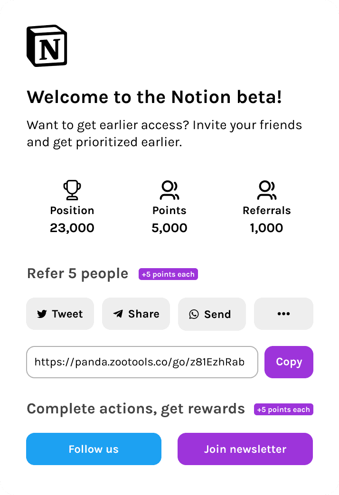Click the paper plane icon on Share button
The width and height of the screenshot is (339, 495).
(118, 314)
